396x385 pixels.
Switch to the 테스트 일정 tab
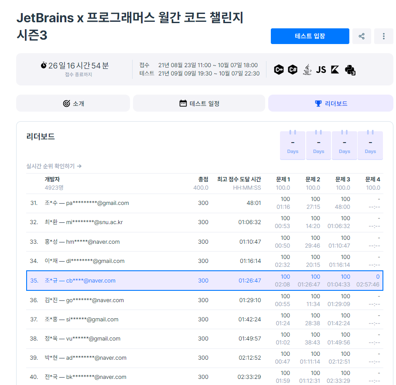199,103
